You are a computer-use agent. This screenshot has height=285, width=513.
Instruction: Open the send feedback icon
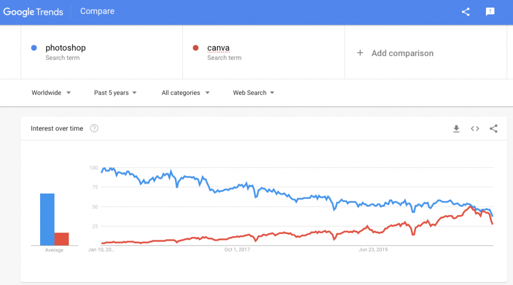490,12
